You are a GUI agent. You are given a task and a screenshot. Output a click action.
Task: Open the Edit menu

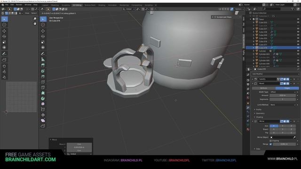pos(12,5)
